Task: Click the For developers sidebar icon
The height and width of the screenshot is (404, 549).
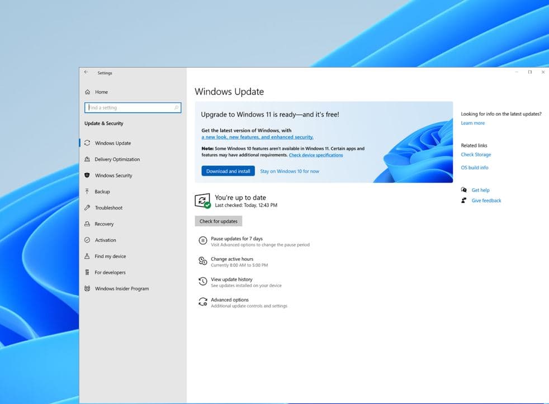Action: (88, 272)
